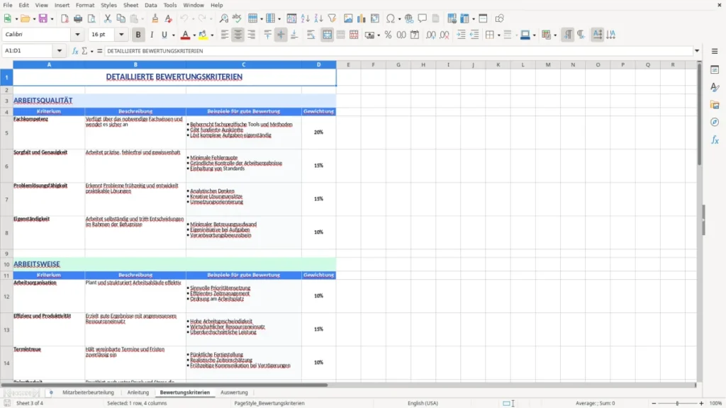Insert Special Character omega icon

coord(391,18)
